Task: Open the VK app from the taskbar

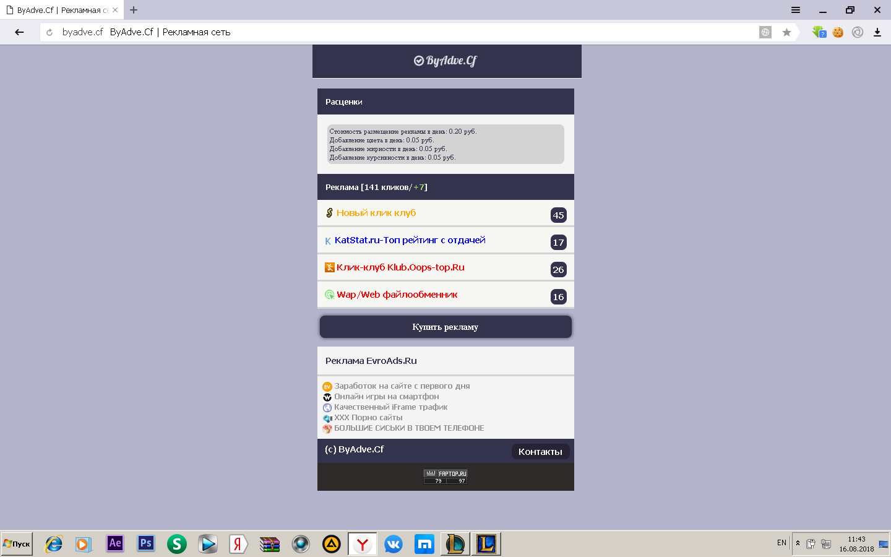Action: click(x=394, y=544)
